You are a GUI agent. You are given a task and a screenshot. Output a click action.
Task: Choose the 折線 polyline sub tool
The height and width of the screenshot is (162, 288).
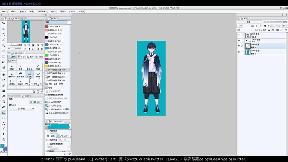(38, 67)
